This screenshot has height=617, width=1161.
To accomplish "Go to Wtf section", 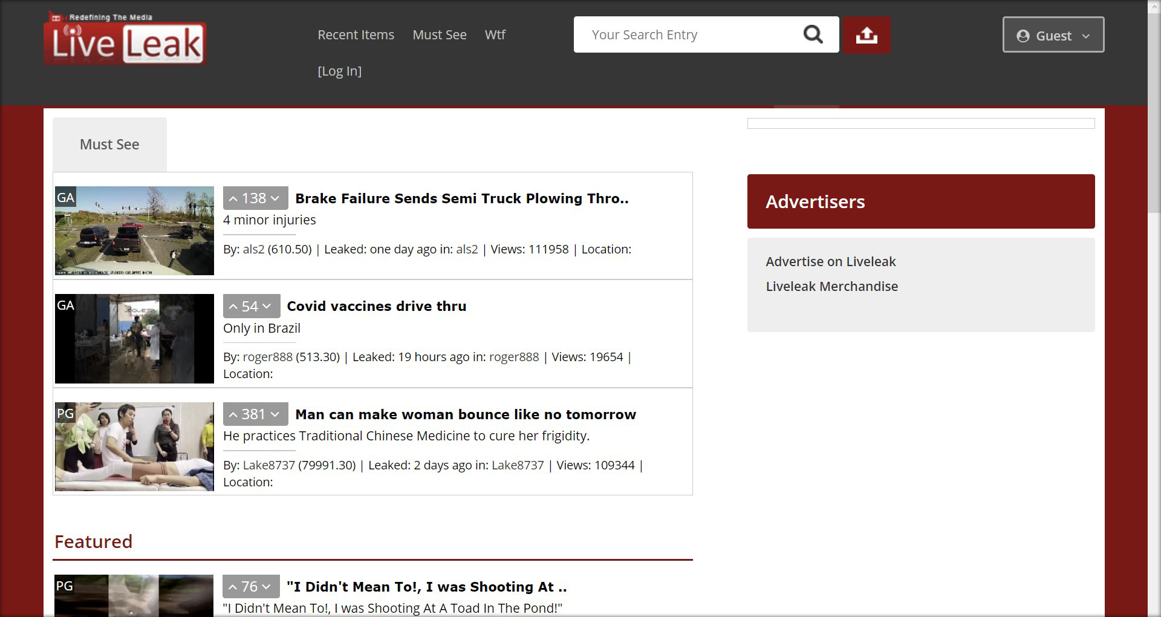I will click(495, 35).
